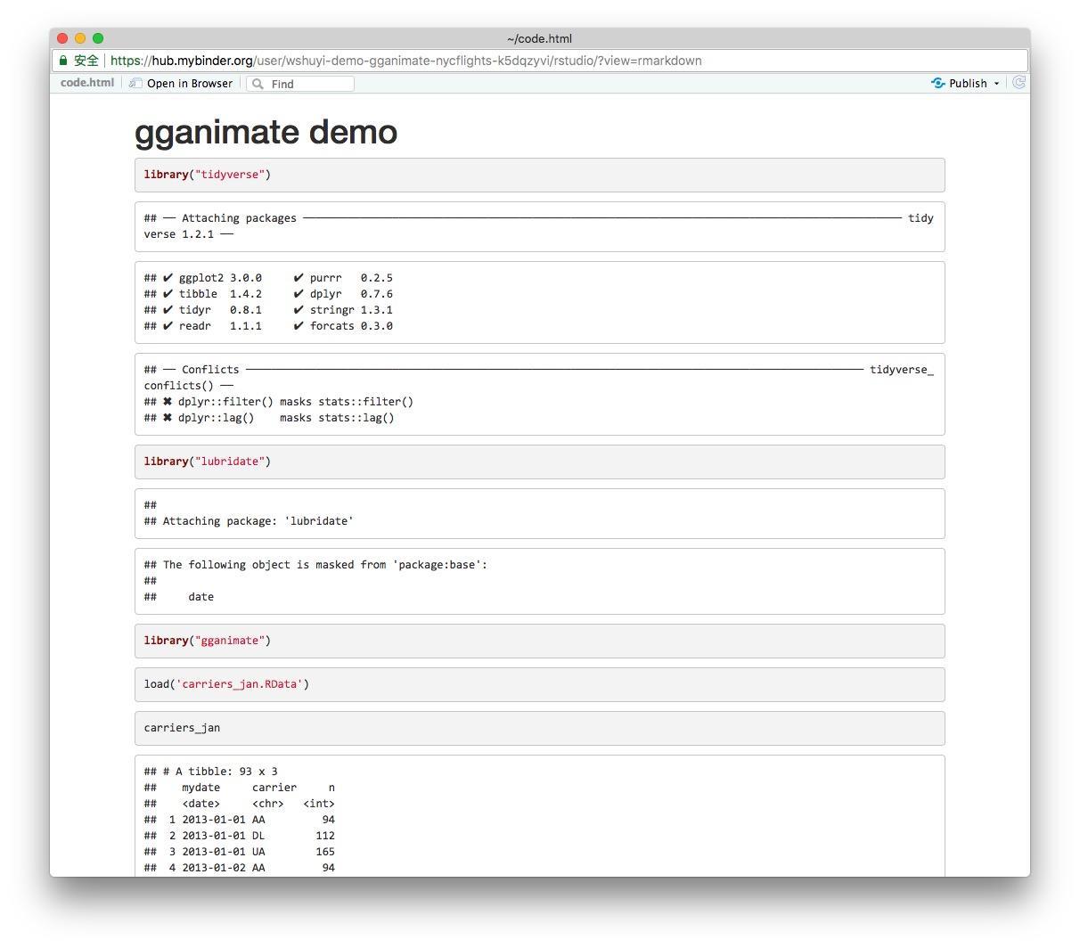
Task: Expand the Publish dropdown arrow
Action: [x=996, y=84]
